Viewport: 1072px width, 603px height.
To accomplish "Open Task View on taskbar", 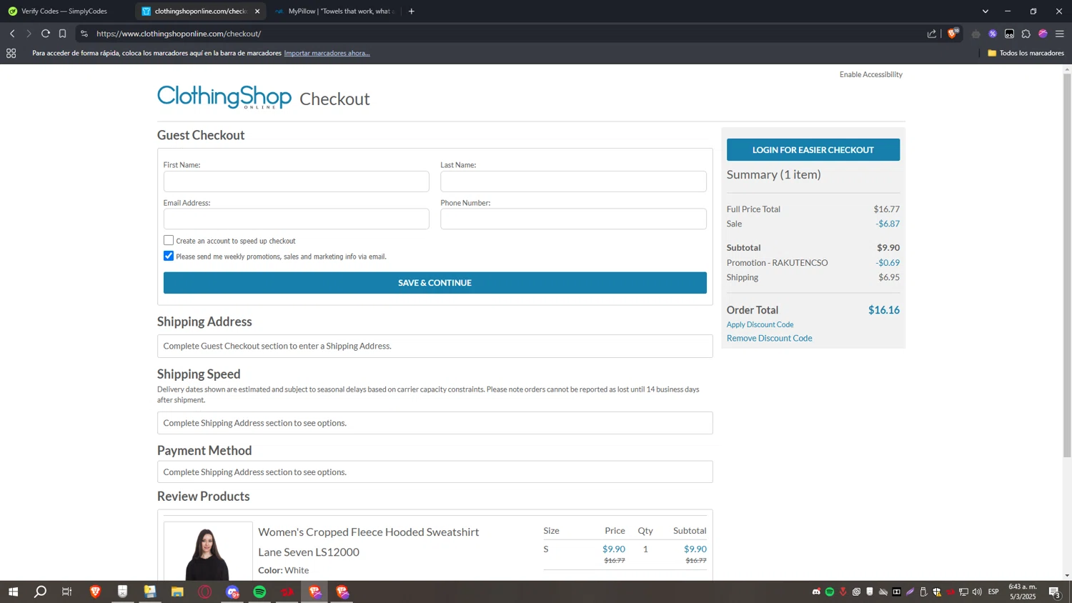I will click(x=67, y=592).
